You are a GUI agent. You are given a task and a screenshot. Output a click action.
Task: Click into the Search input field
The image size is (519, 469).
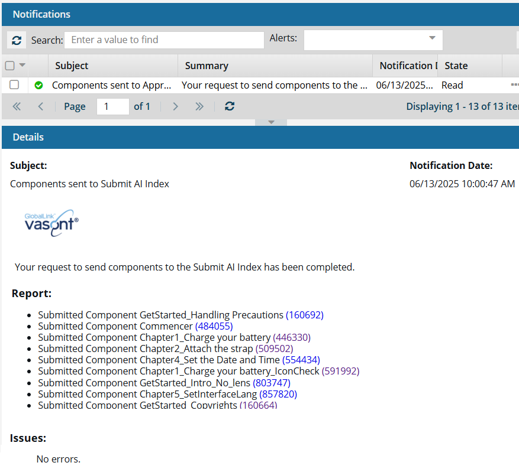tap(164, 40)
